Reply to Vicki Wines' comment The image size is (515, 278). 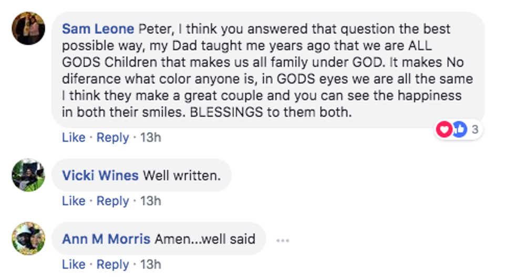[x=112, y=201]
